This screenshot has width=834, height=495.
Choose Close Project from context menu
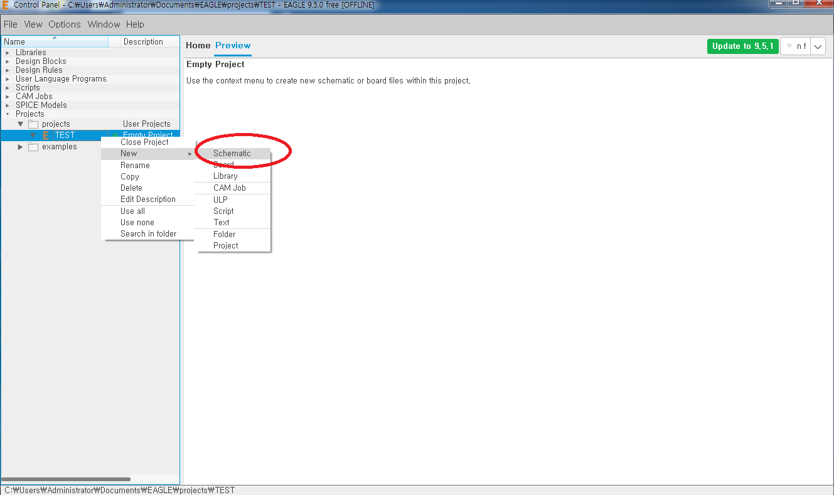tap(147, 142)
